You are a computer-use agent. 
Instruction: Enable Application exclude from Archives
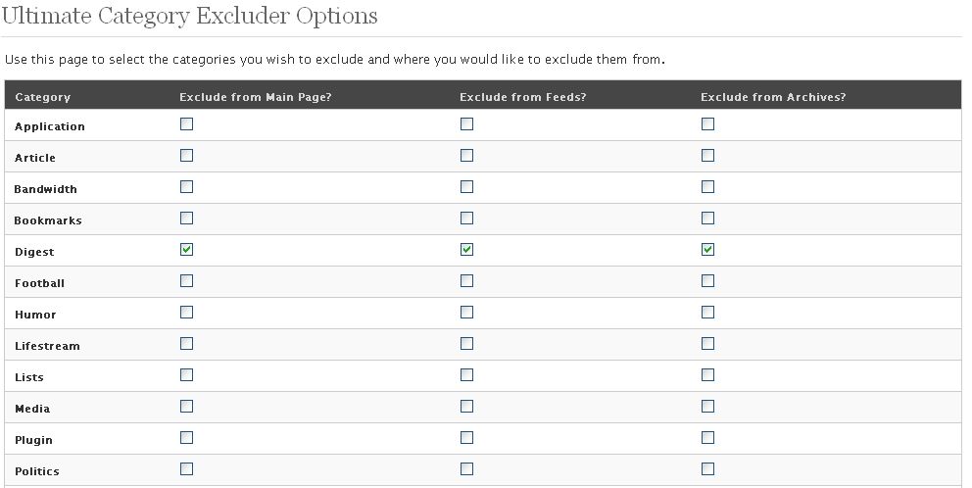(x=707, y=124)
